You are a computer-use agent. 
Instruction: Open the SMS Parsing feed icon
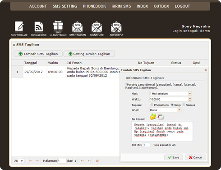point(39,28)
